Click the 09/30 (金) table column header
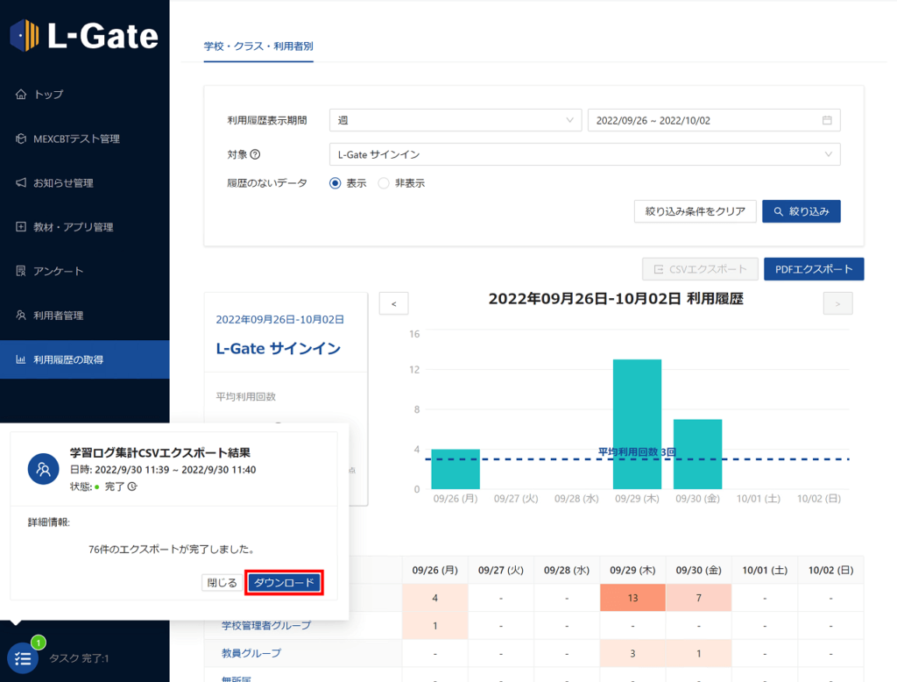This screenshot has width=897, height=682. 698,571
